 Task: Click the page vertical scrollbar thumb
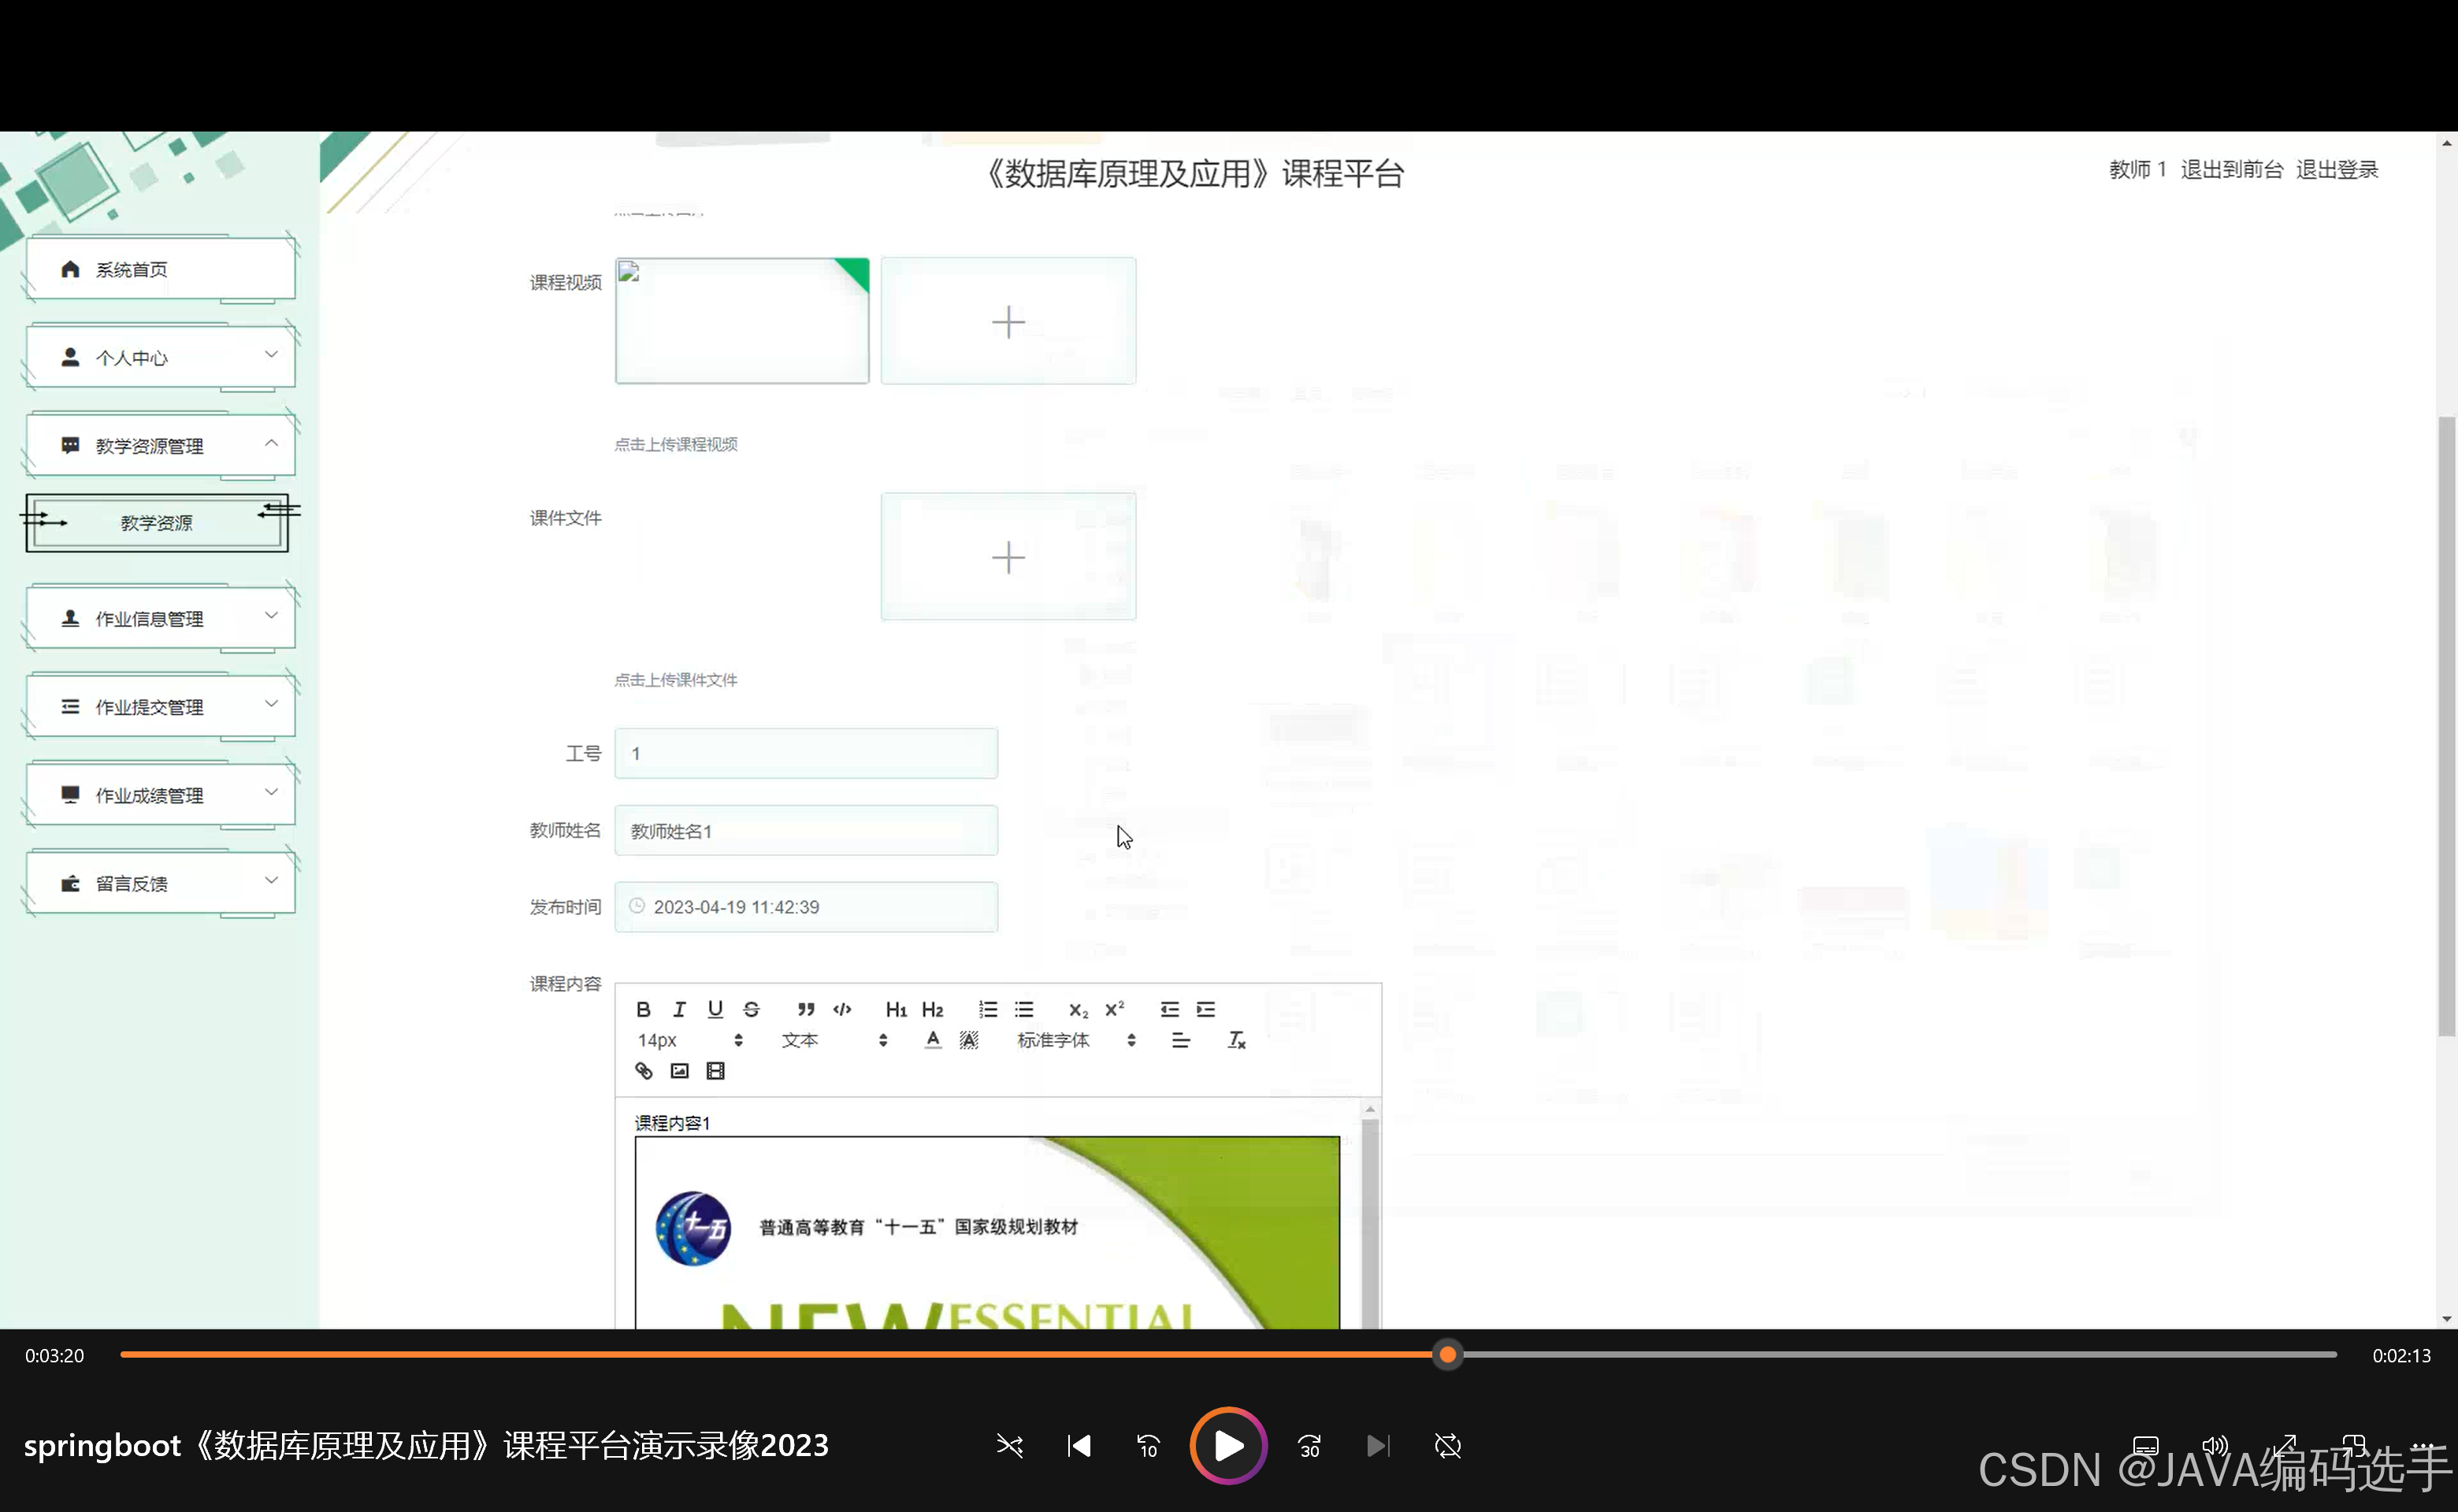pos(2447,725)
